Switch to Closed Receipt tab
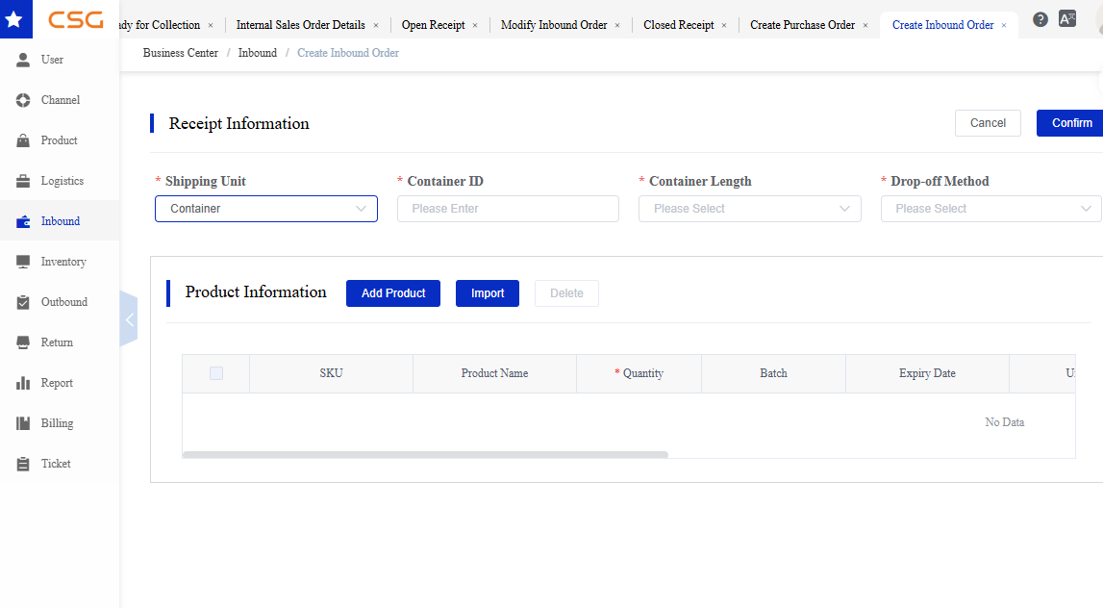The height and width of the screenshot is (608, 1103). click(x=679, y=25)
